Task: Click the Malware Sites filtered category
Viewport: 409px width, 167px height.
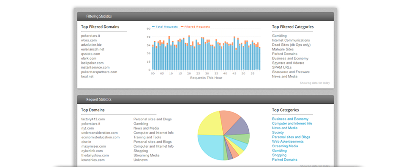Action: click(x=283, y=49)
